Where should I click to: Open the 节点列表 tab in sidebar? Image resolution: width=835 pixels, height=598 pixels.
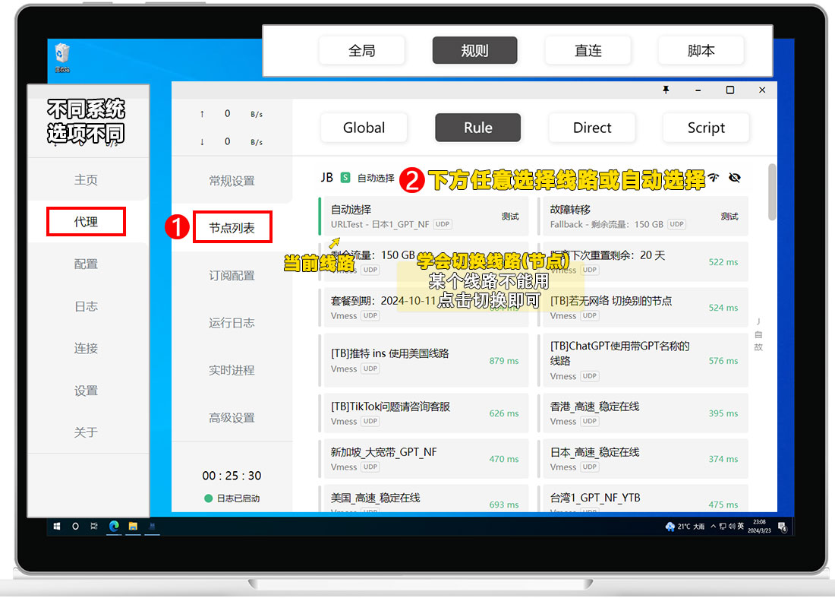tap(232, 228)
